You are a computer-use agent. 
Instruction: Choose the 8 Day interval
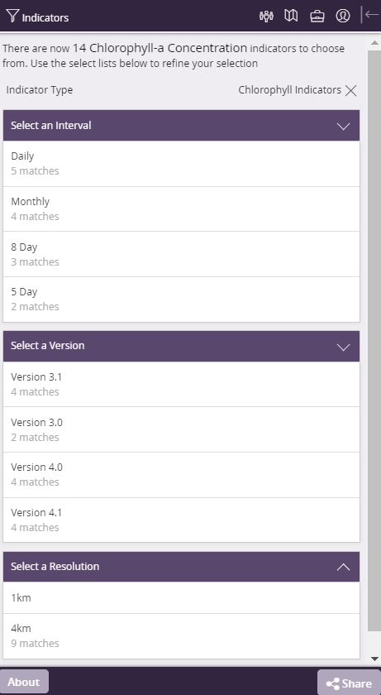[182, 255]
